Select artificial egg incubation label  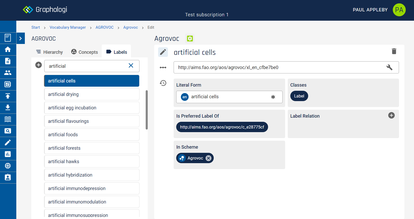pyautogui.click(x=92, y=108)
